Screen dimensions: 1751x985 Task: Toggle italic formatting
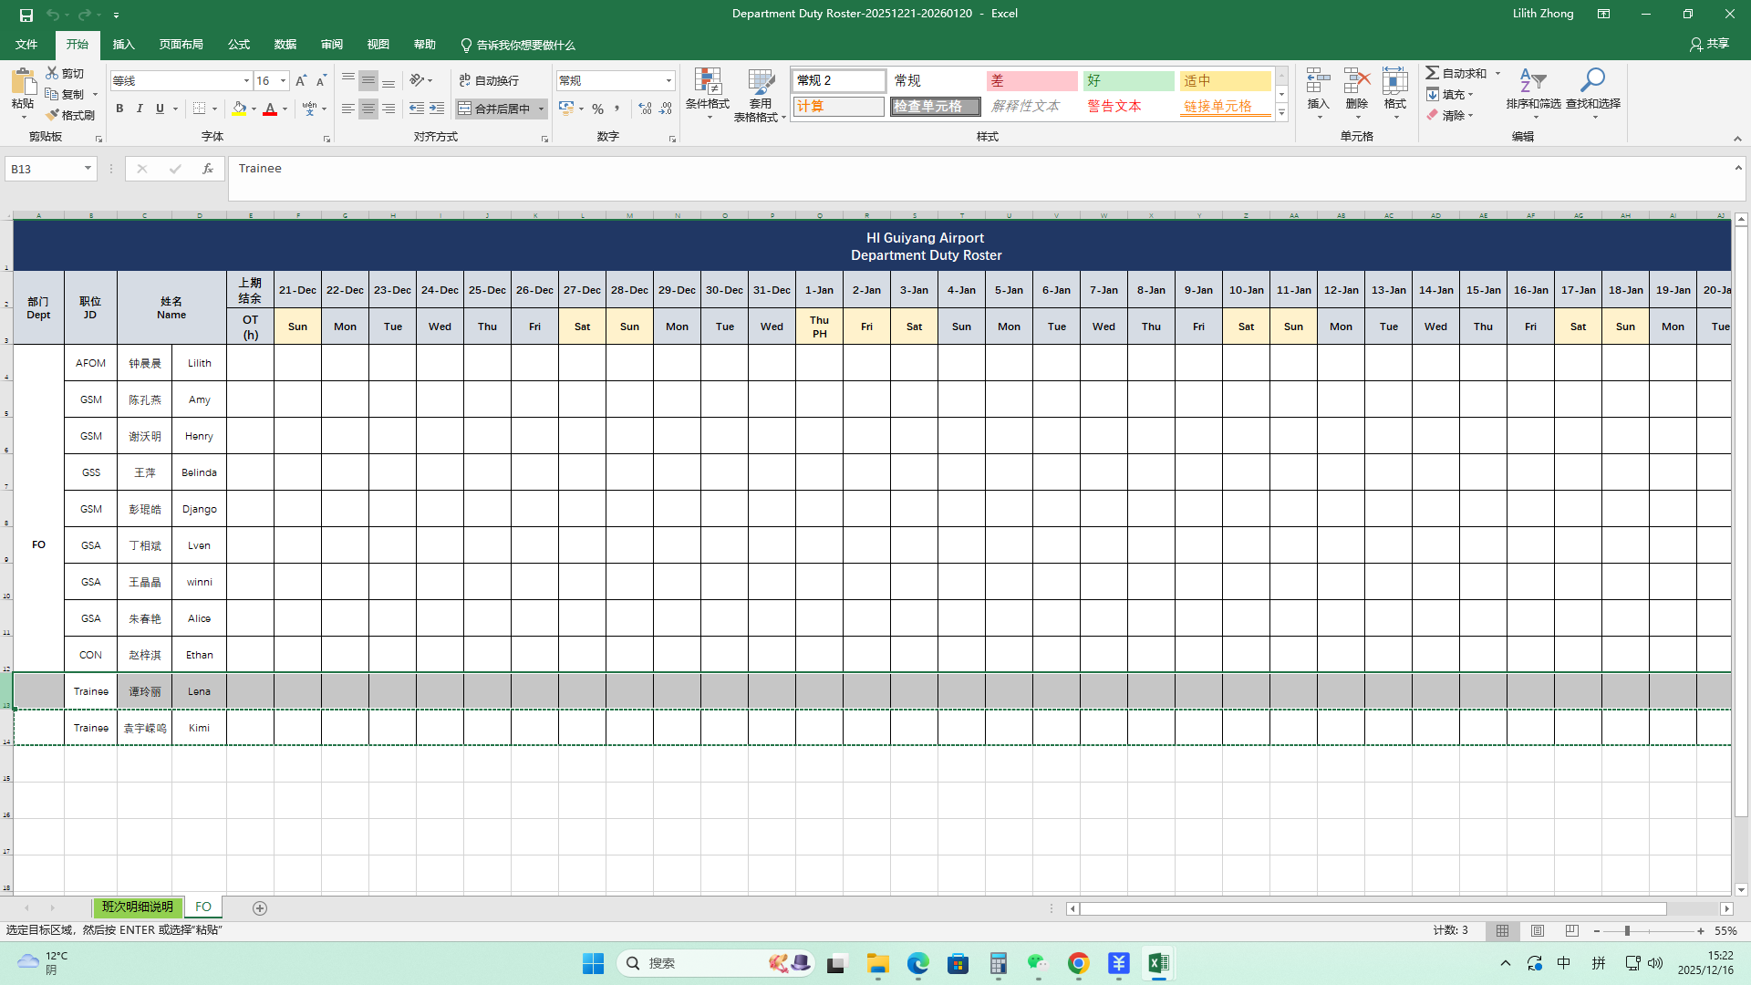coord(140,109)
